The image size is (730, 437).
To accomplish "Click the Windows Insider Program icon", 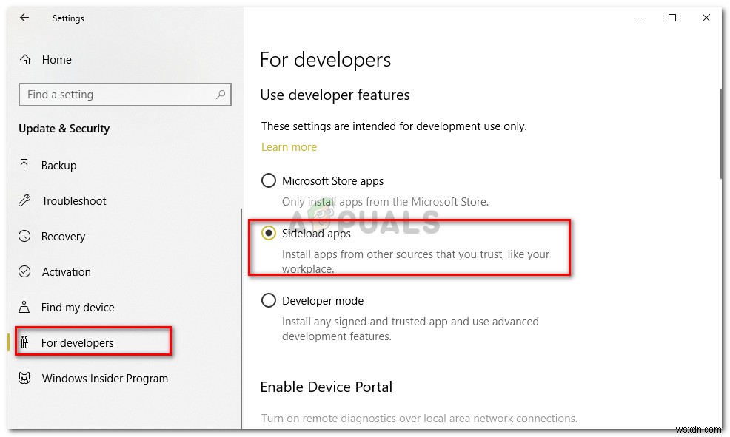I will click(25, 378).
